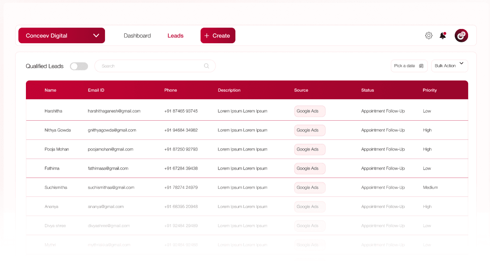Click the plus icon on Create button

(x=206, y=36)
